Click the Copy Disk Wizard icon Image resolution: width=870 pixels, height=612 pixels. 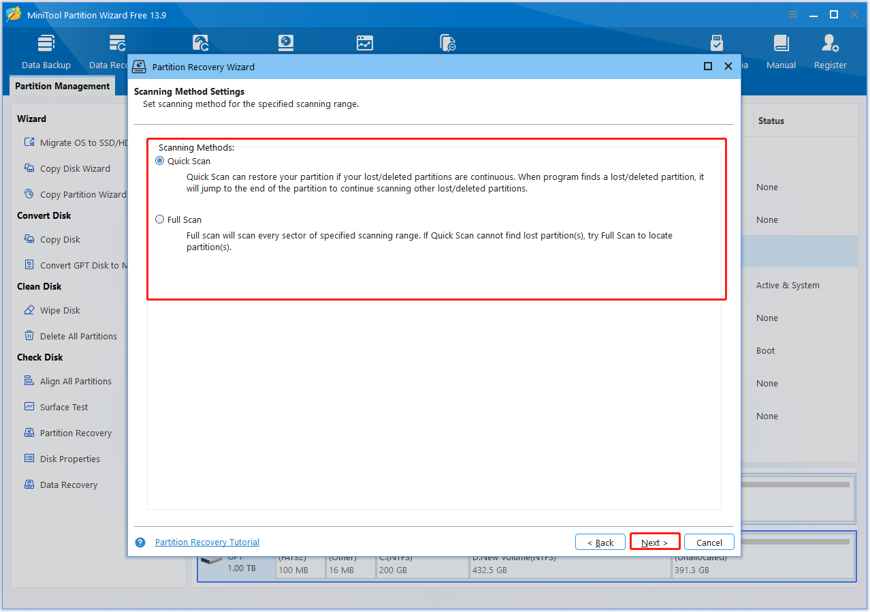tap(29, 168)
